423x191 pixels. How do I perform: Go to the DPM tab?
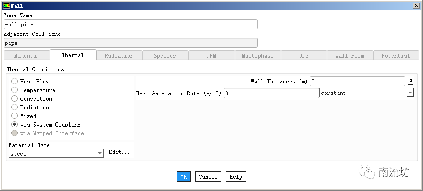tap(211, 55)
